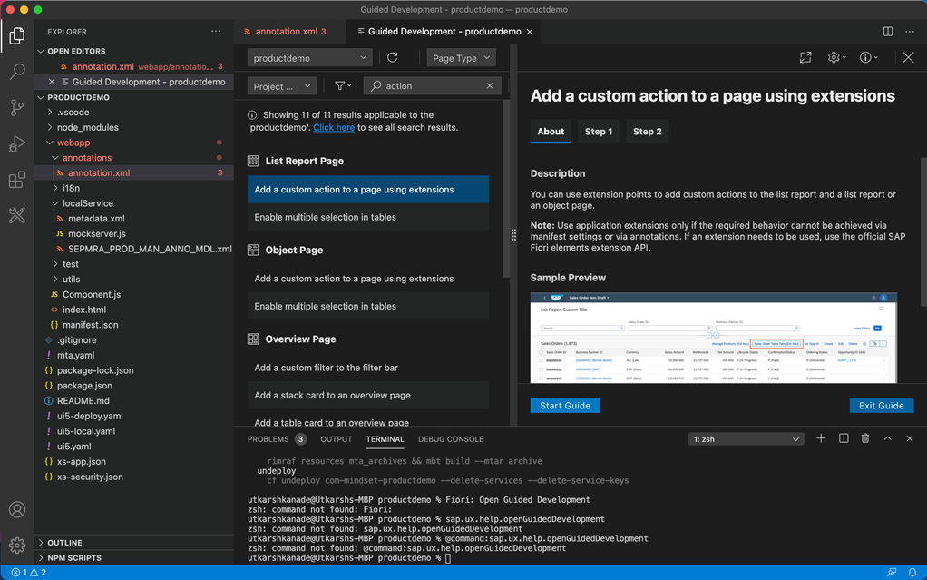
Task: Close Guided Development tab
Action: point(530,32)
